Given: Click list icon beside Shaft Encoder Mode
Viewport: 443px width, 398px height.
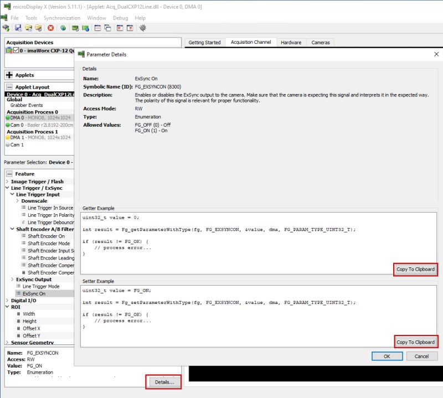Looking at the screenshot, I should (24, 243).
